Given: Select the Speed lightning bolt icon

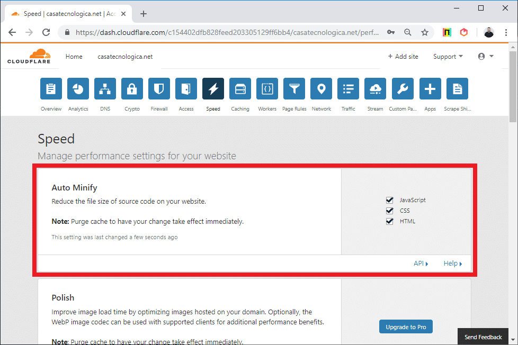Looking at the screenshot, I should coord(213,88).
